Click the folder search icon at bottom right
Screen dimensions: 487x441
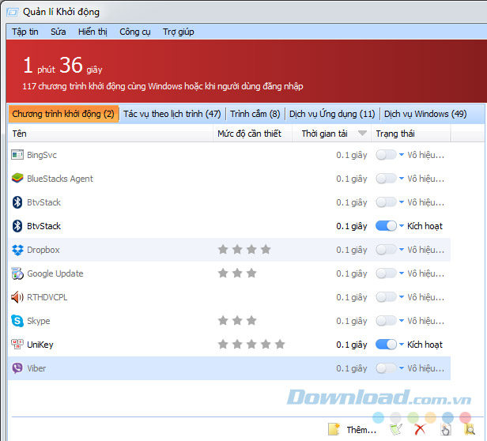[470, 429]
